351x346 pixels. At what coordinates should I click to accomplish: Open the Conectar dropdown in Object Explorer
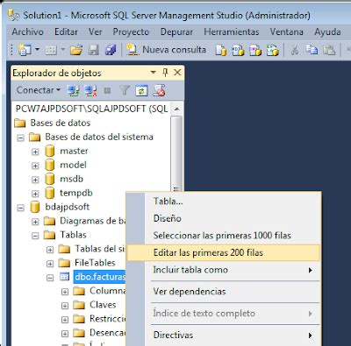39,90
